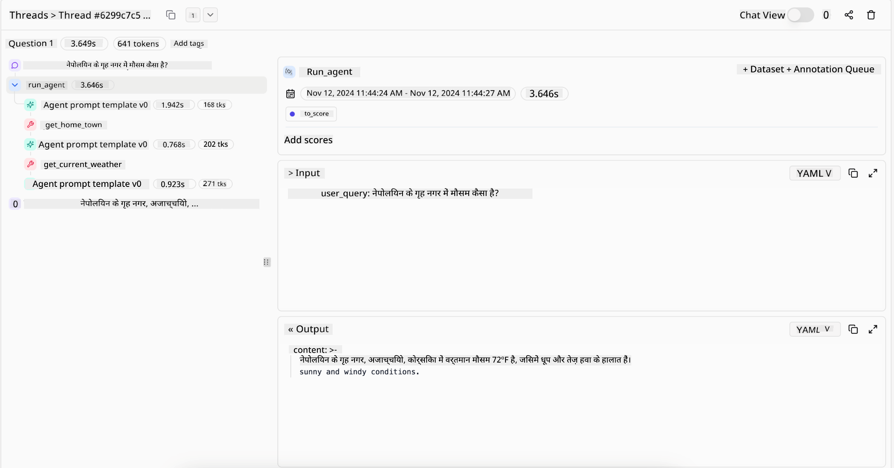894x468 pixels.
Task: Open the Input YAML format dropdown
Action: [x=815, y=173]
